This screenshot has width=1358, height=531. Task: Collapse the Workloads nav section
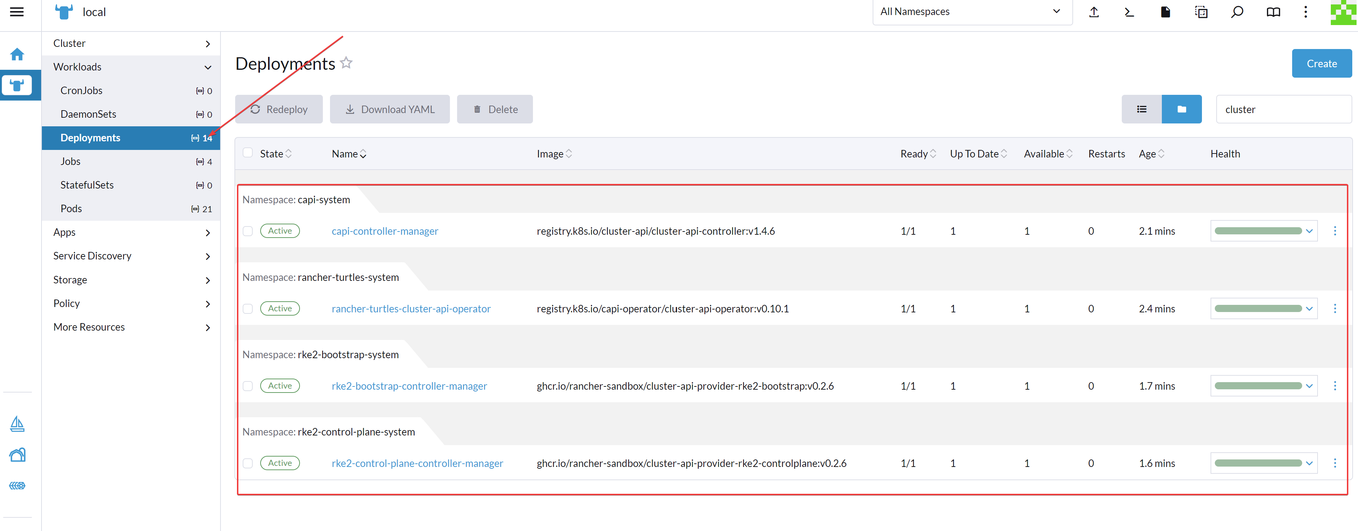point(131,67)
